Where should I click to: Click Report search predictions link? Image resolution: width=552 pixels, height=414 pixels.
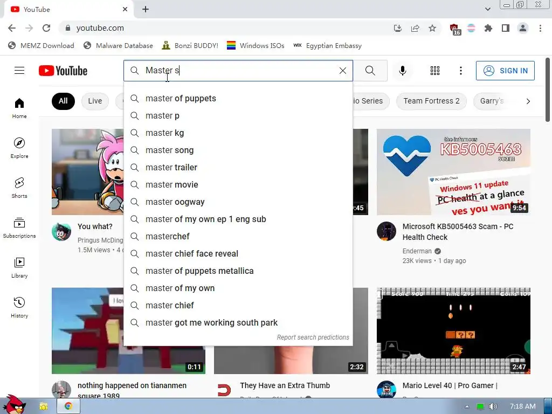tap(313, 337)
